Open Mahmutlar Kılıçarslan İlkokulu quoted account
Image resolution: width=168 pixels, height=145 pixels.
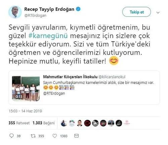[70, 77]
